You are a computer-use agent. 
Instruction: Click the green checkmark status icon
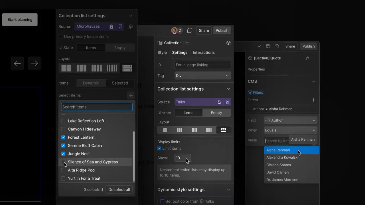click(x=259, y=46)
